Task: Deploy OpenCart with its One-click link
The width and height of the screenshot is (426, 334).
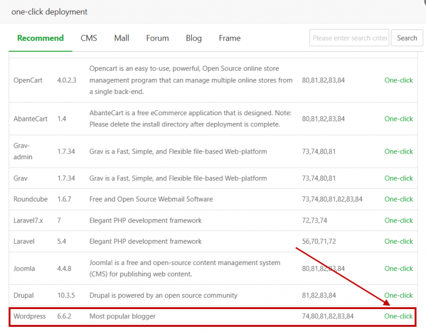Action: click(398, 80)
